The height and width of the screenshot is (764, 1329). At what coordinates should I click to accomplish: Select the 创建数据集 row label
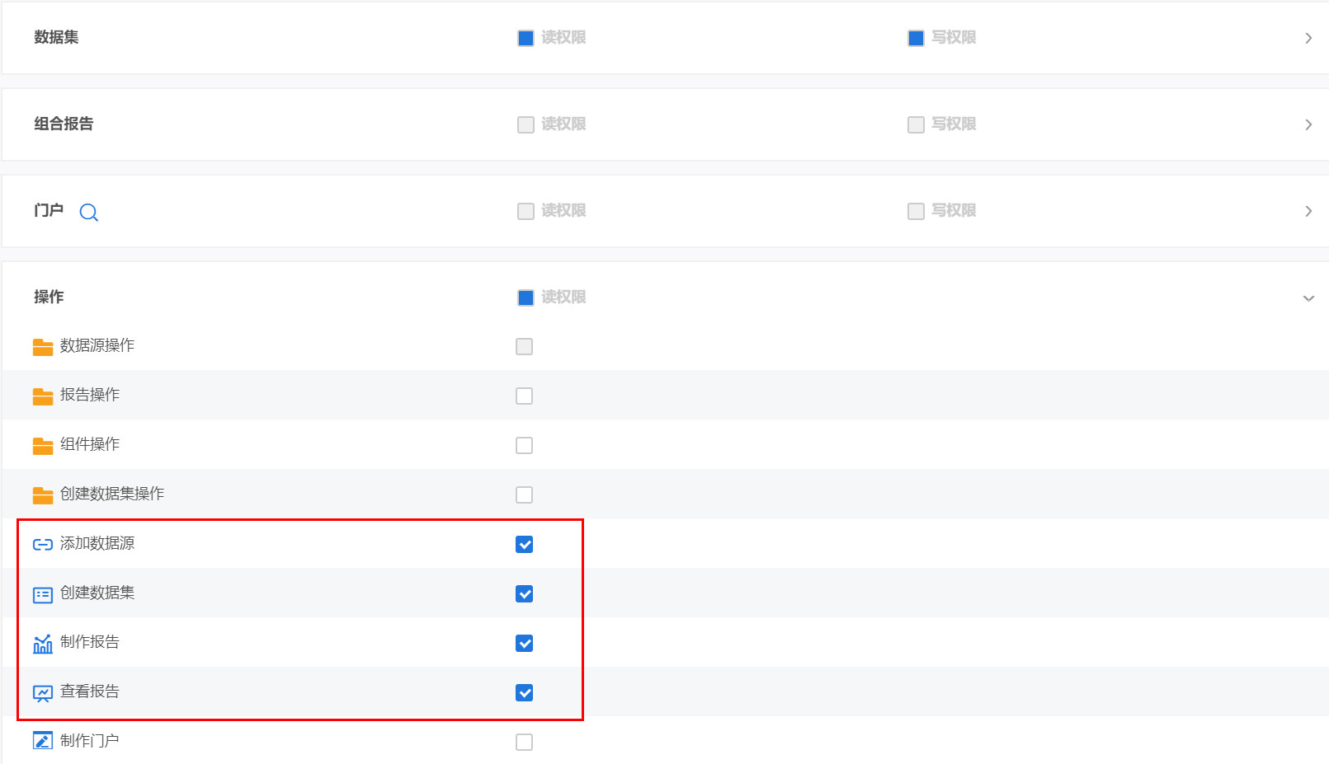pos(97,593)
